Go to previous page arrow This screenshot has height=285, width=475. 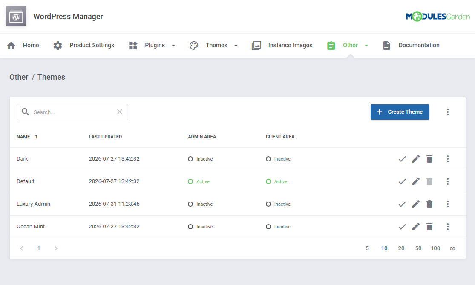[x=22, y=248]
